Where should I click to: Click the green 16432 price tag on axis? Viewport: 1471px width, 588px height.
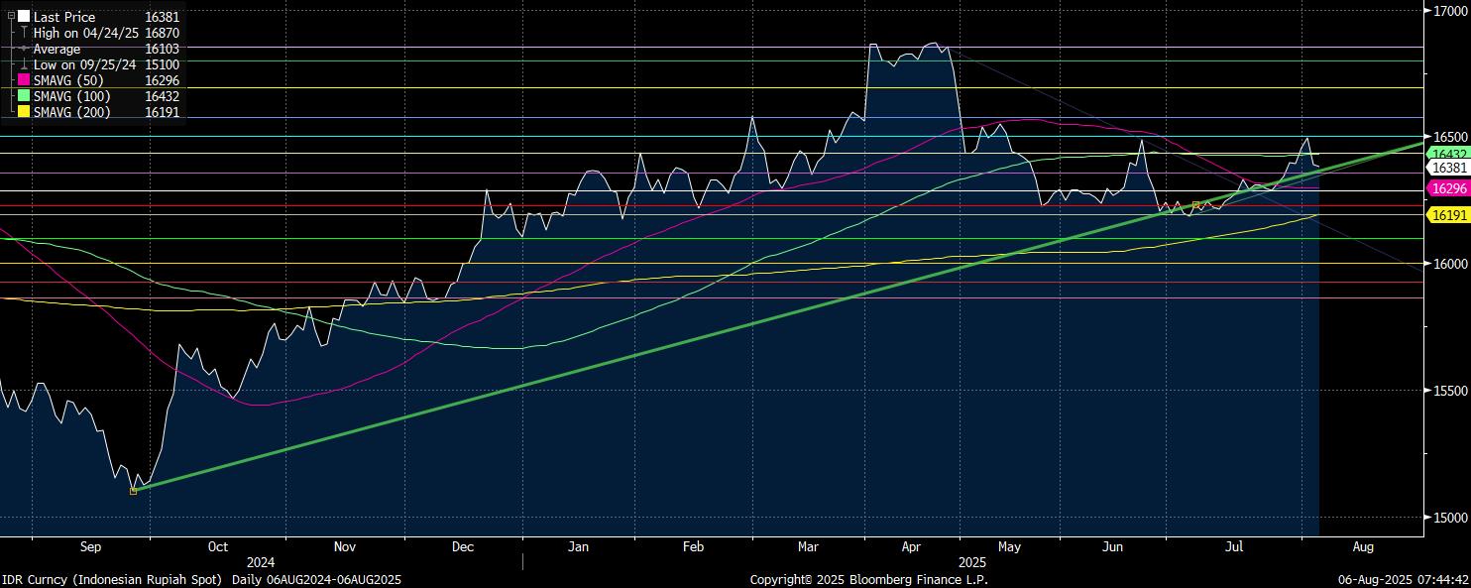[x=1448, y=154]
